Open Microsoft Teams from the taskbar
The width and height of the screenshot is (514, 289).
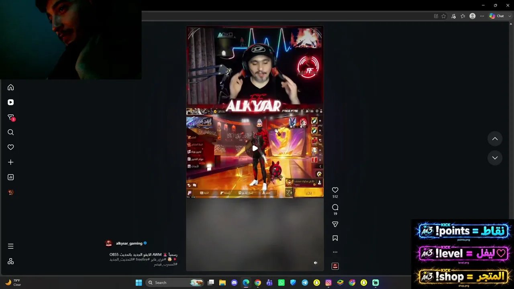click(269, 283)
